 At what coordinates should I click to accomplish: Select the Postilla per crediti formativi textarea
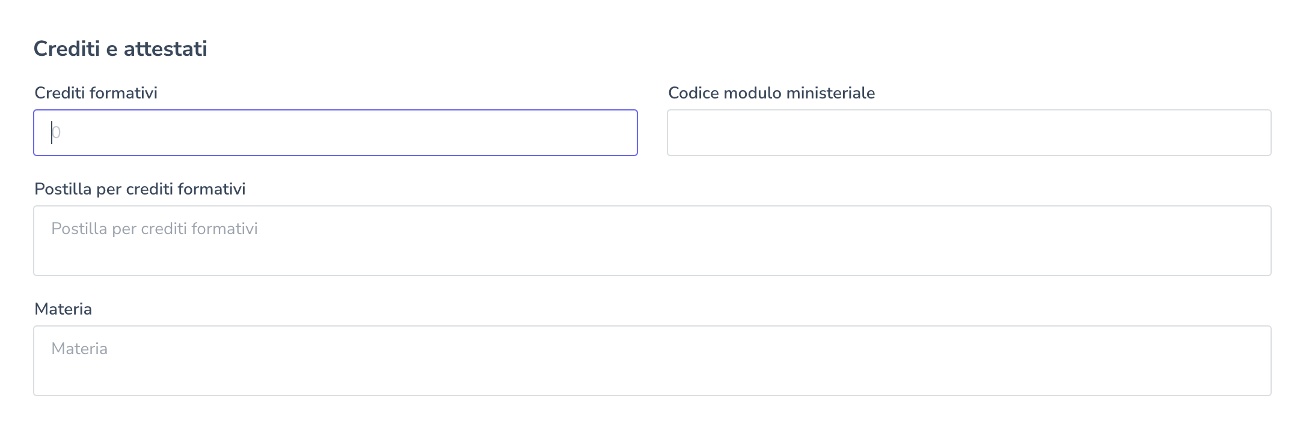click(x=652, y=241)
